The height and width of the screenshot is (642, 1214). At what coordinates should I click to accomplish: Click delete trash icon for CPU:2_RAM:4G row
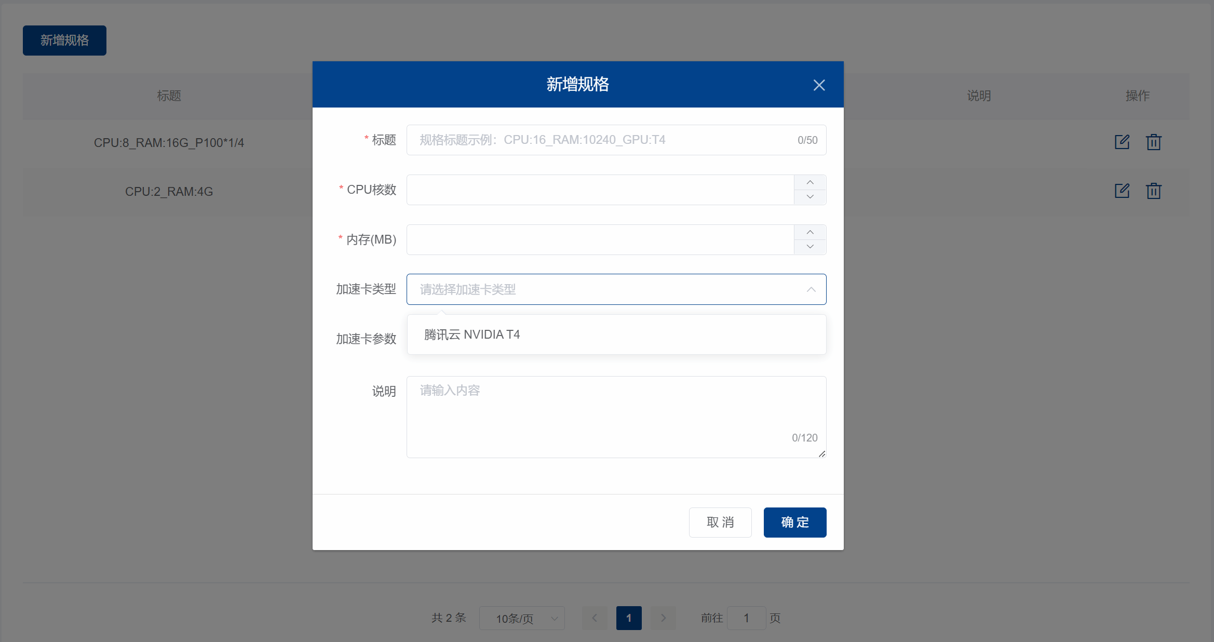pyautogui.click(x=1153, y=191)
